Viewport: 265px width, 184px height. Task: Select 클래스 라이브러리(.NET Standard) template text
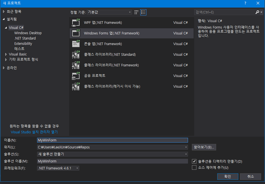coord(110,54)
